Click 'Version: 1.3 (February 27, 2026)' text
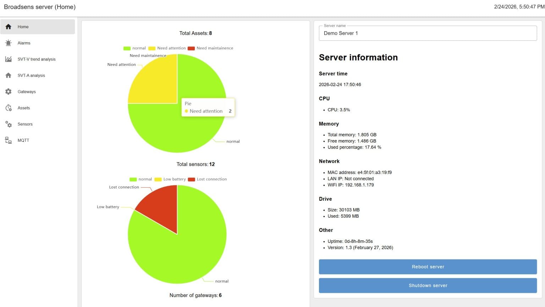The width and height of the screenshot is (545, 307). point(360,247)
